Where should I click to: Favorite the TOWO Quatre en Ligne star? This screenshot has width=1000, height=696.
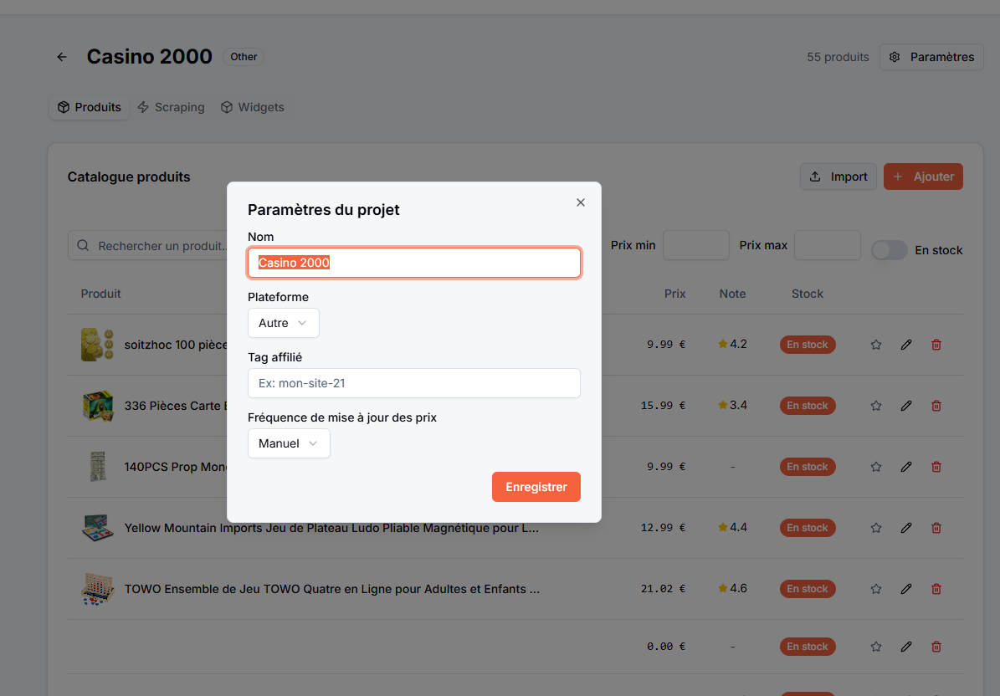tap(876, 590)
